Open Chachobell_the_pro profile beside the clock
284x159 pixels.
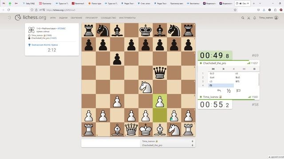tap(214, 63)
